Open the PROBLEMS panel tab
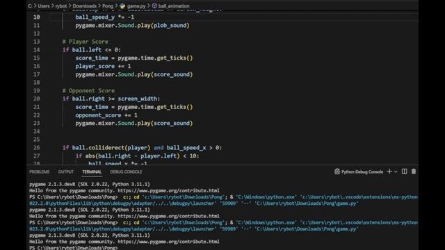Image resolution: width=445 pixels, height=250 pixels. (x=39, y=172)
